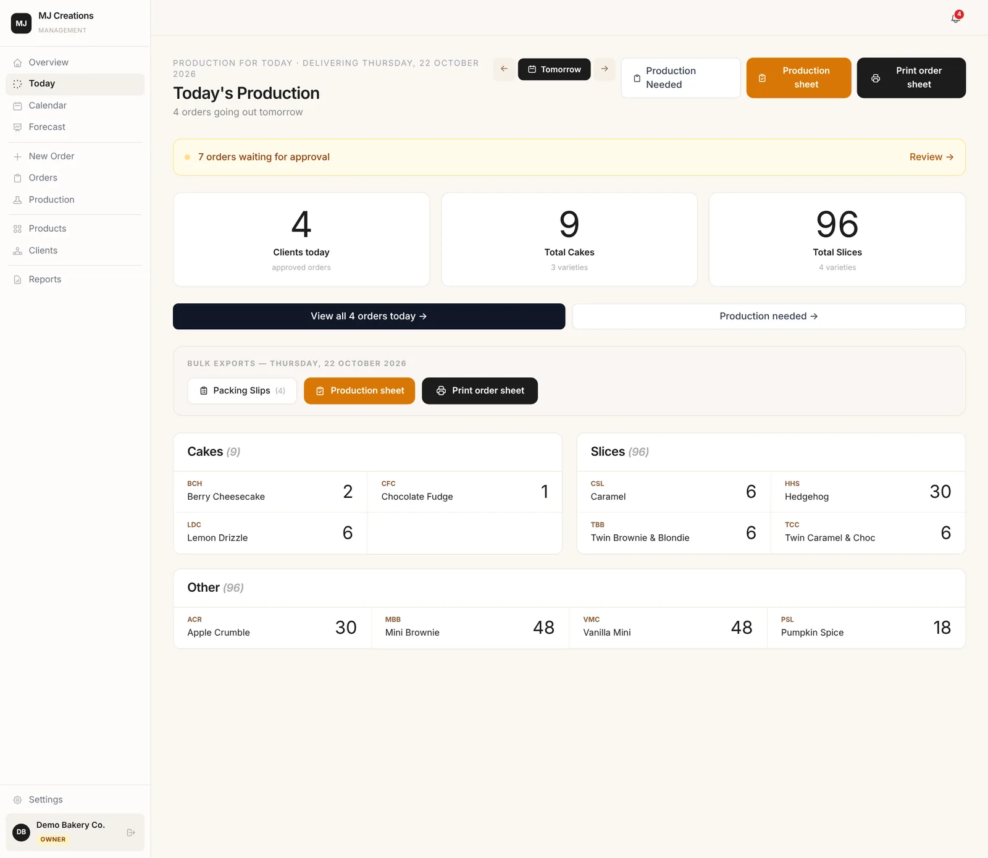This screenshot has height=858, width=988.
Task: Click the black Print order sheet header button
Action: point(911,78)
